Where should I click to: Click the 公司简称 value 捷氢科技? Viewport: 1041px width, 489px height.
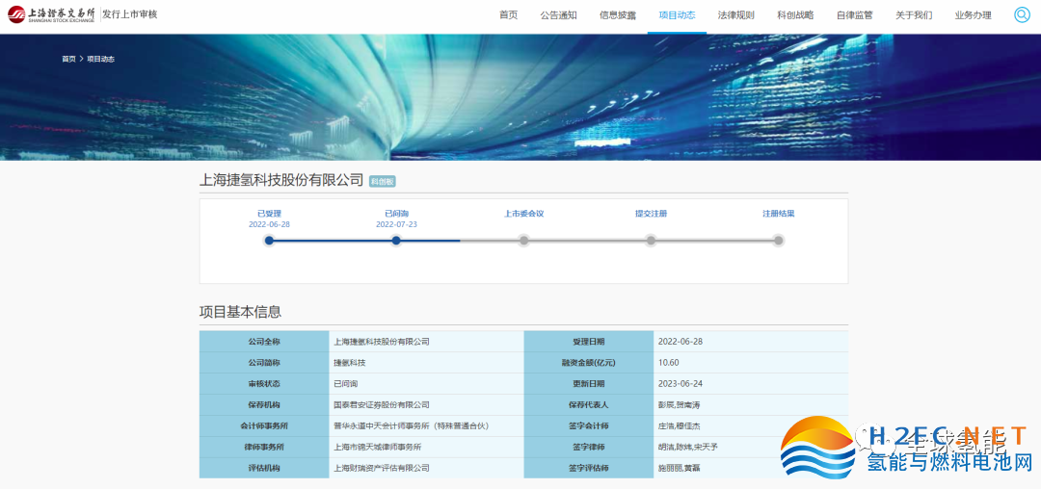(349, 363)
